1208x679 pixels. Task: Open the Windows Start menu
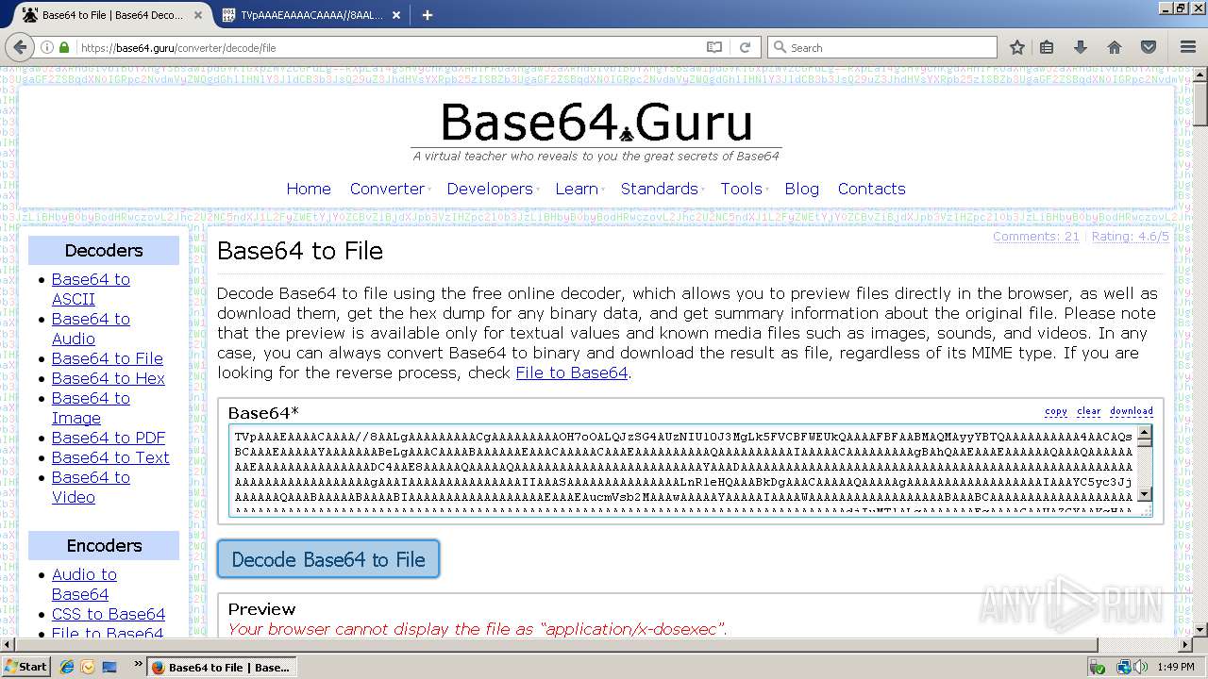[x=26, y=667]
